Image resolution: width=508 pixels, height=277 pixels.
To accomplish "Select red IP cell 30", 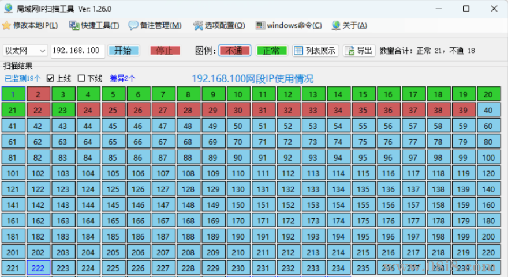I will [238, 110].
